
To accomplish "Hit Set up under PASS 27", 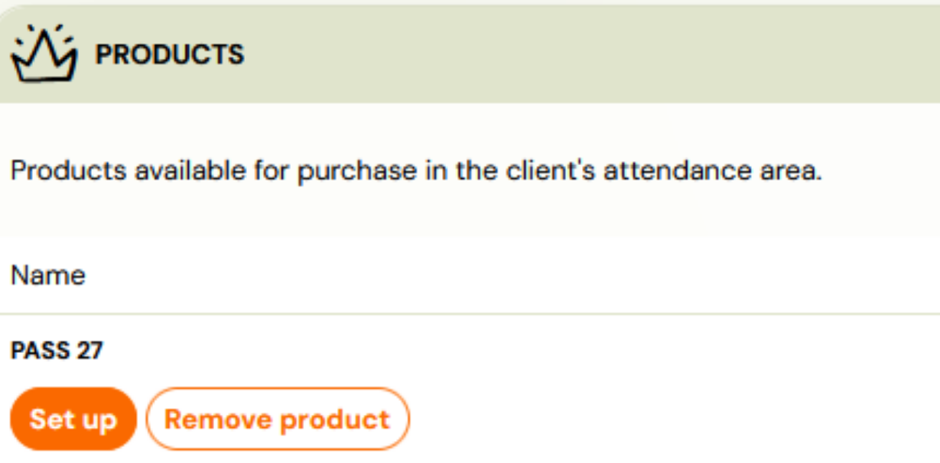I will (x=73, y=419).
